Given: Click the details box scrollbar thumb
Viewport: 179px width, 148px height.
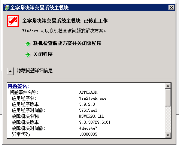Looking at the screenshot, I should click(x=168, y=97).
